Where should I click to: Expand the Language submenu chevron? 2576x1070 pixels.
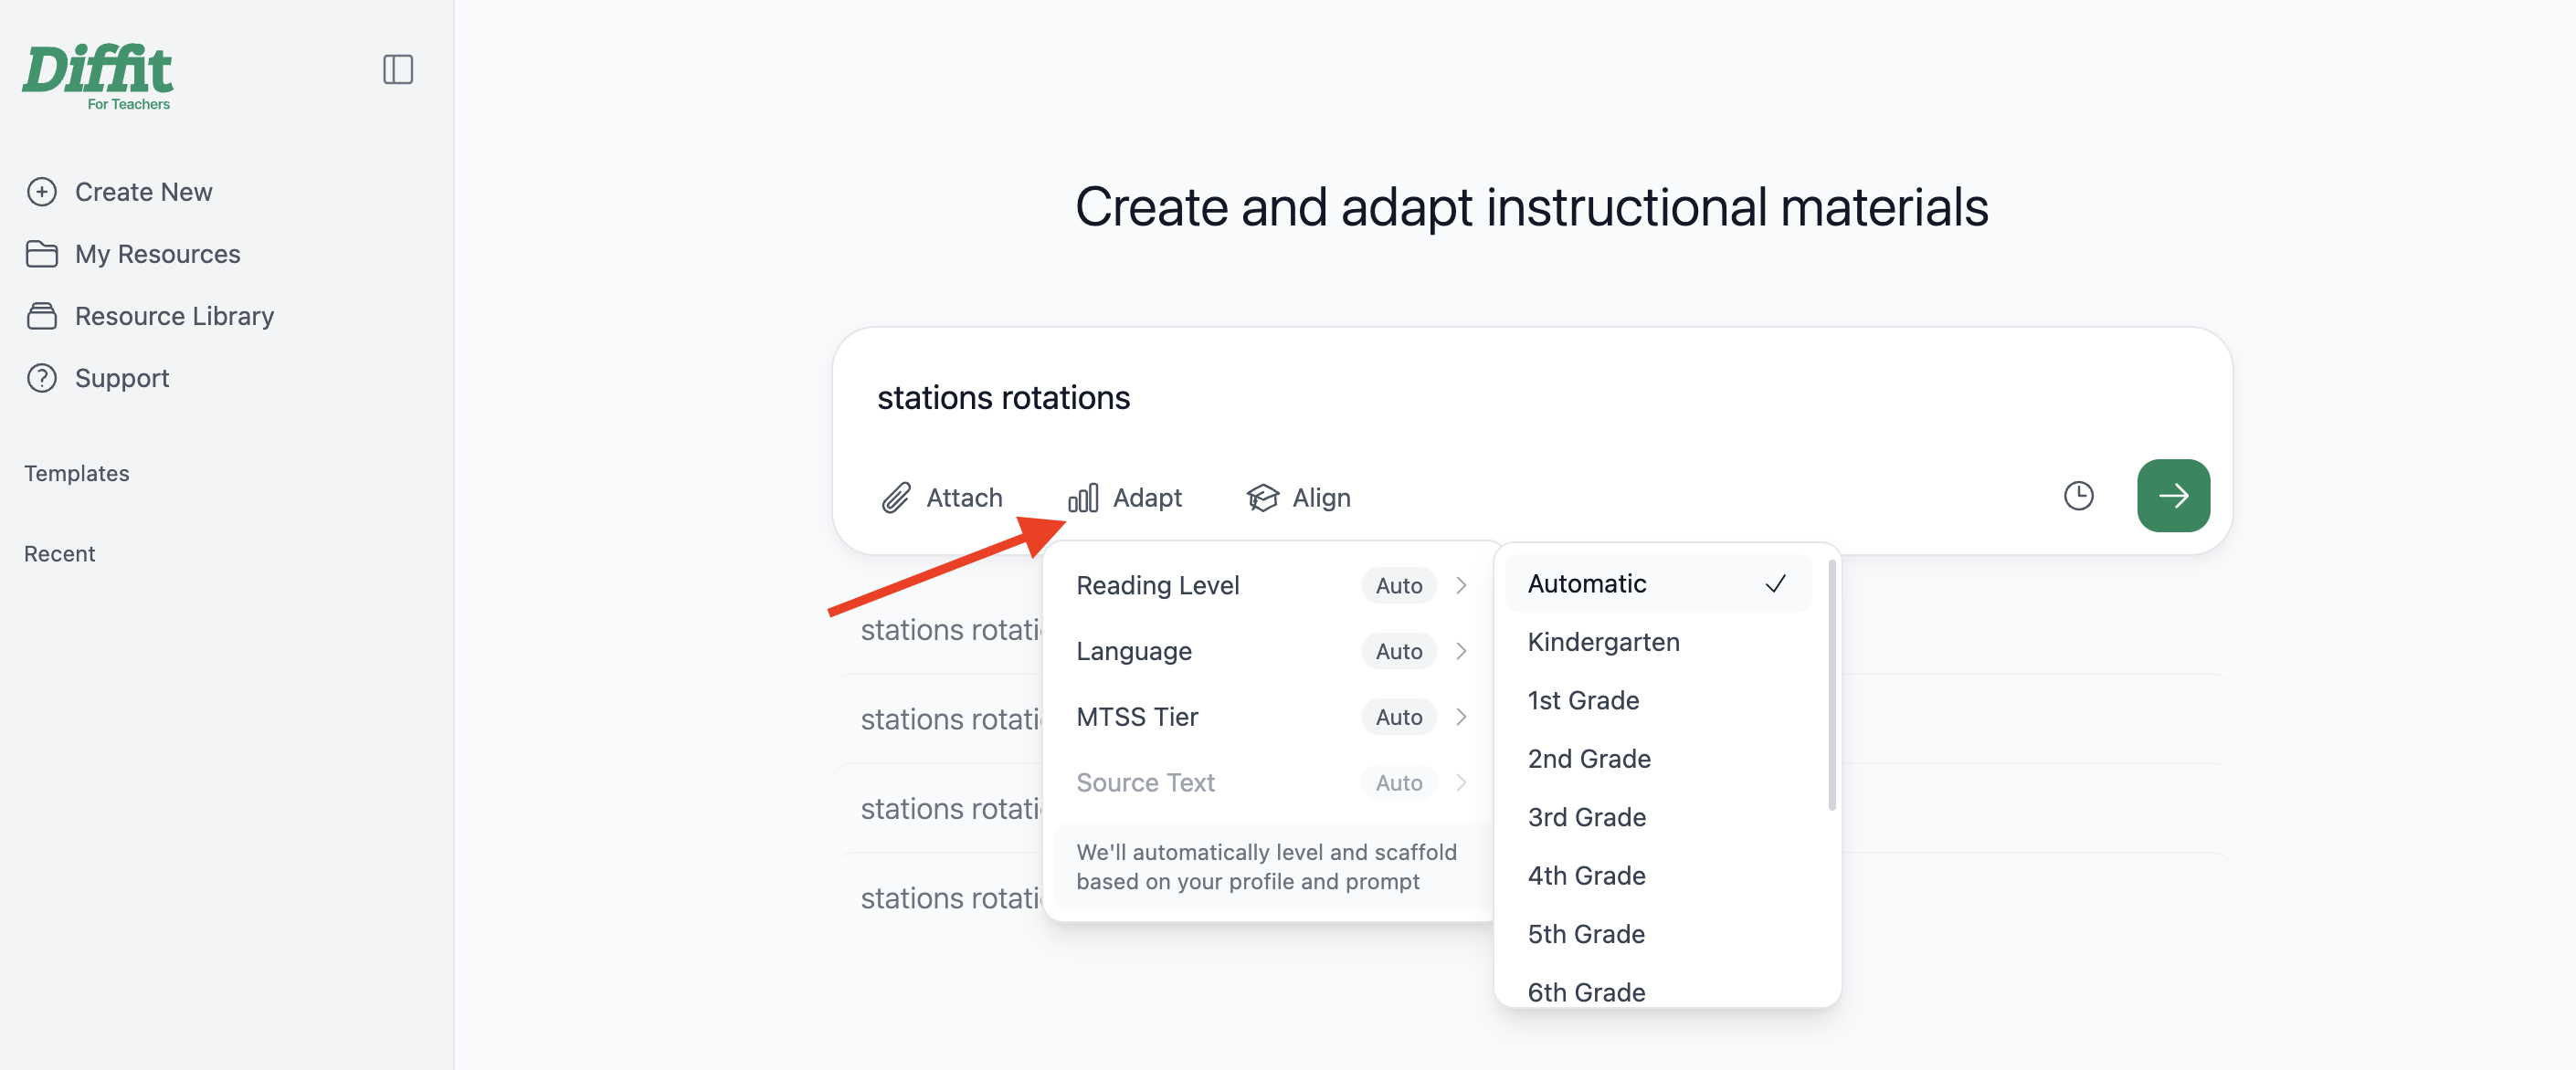(1461, 651)
